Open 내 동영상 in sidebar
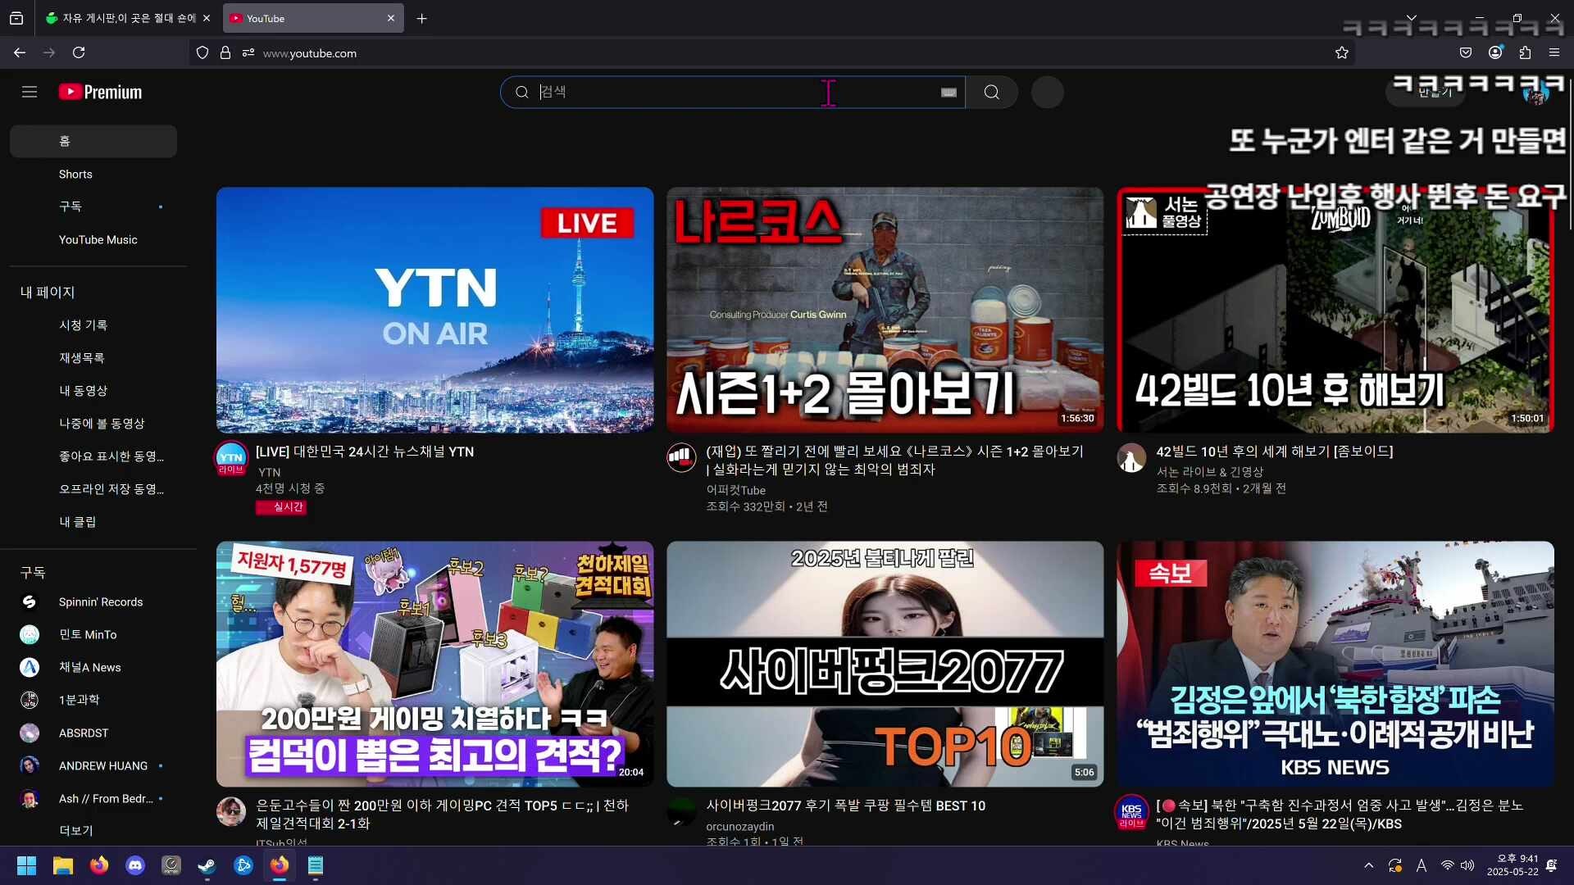This screenshot has width=1574, height=885. pyautogui.click(x=93, y=390)
